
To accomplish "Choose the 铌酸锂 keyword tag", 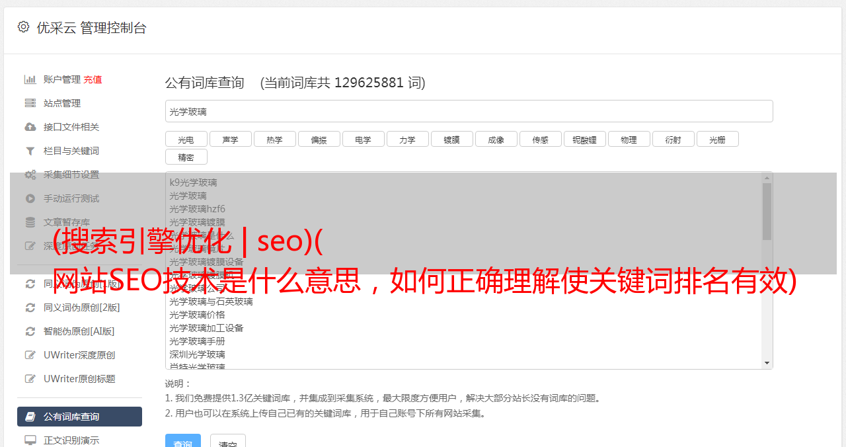I will [x=584, y=140].
